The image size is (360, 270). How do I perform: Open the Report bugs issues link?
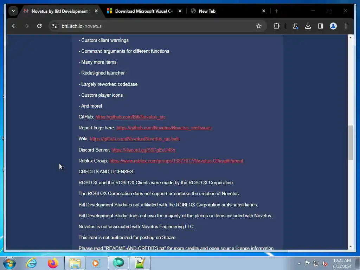click(164, 128)
